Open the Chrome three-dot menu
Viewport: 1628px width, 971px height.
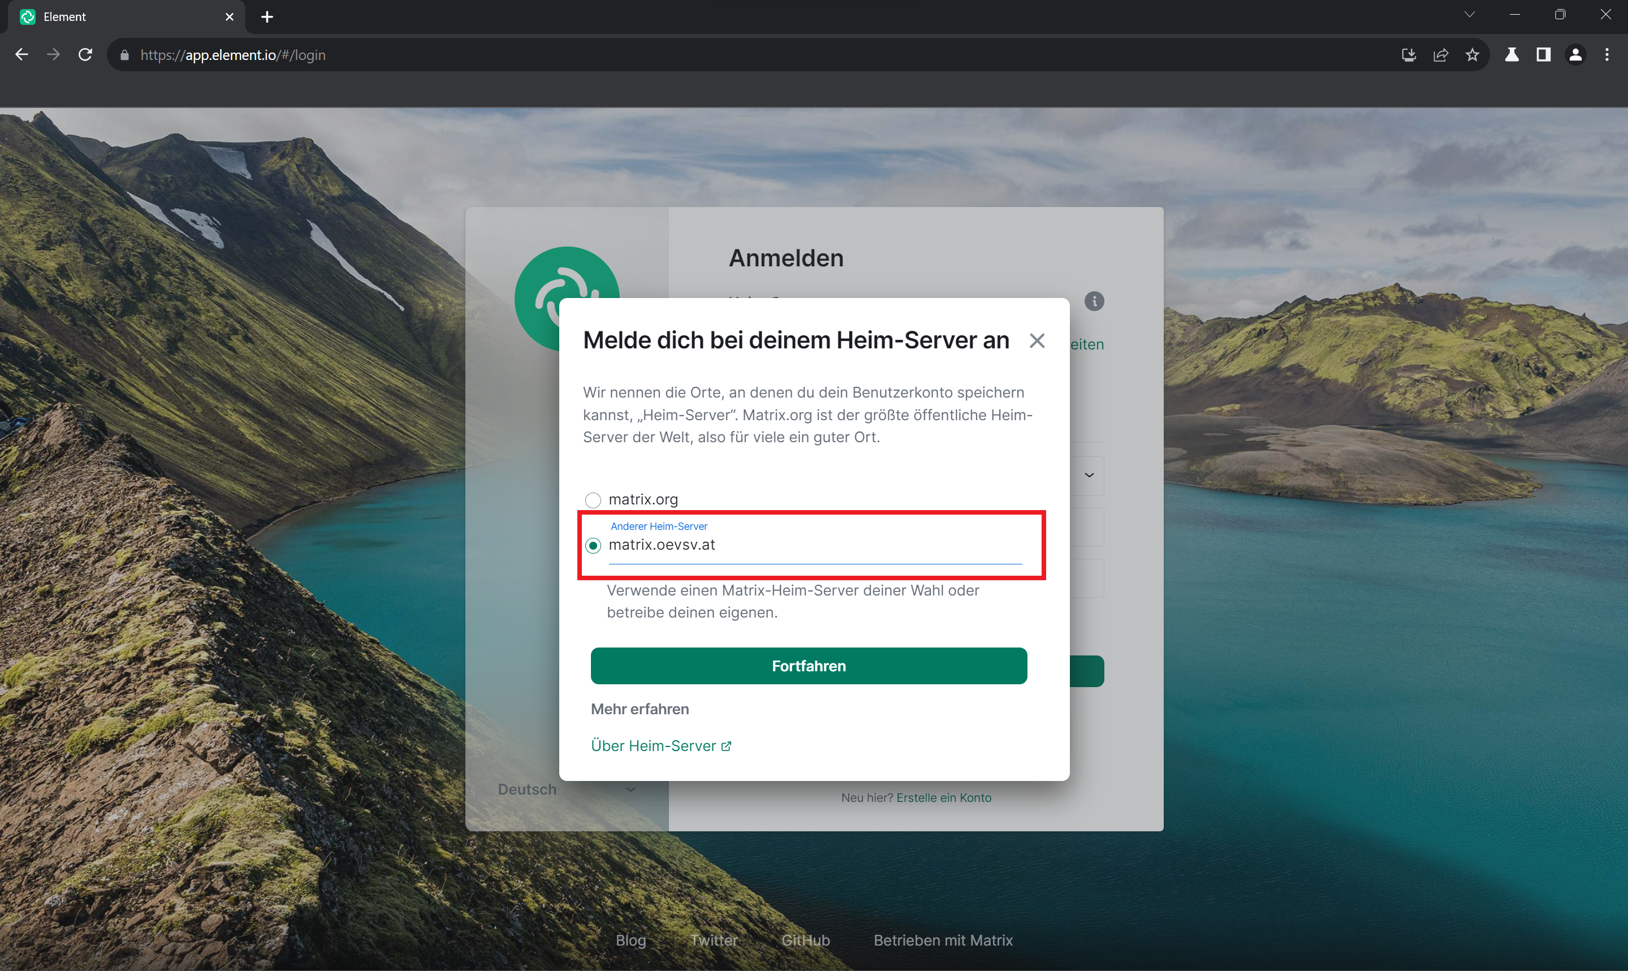(x=1607, y=55)
